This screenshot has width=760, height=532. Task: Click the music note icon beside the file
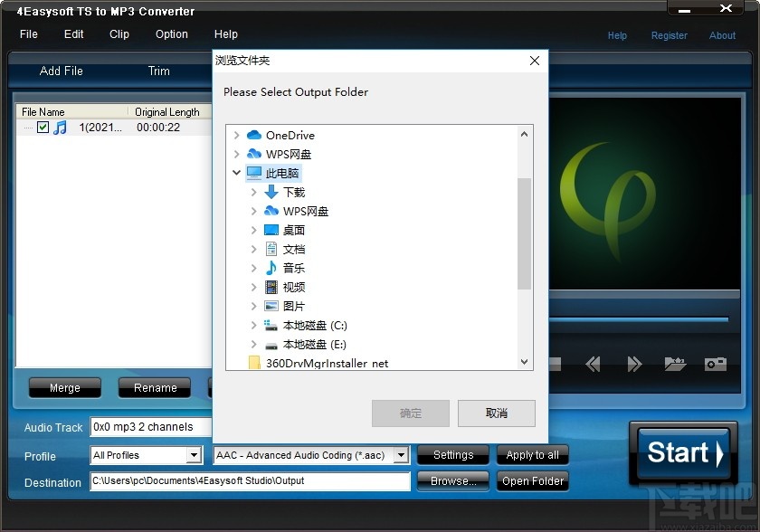pos(60,128)
